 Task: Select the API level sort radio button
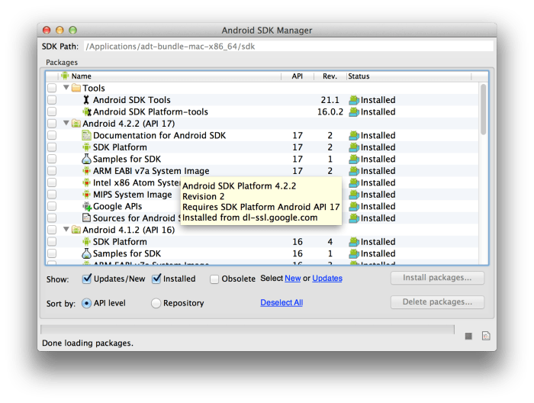pyautogui.click(x=86, y=303)
